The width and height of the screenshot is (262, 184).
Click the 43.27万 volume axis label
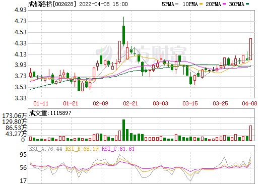16,134
